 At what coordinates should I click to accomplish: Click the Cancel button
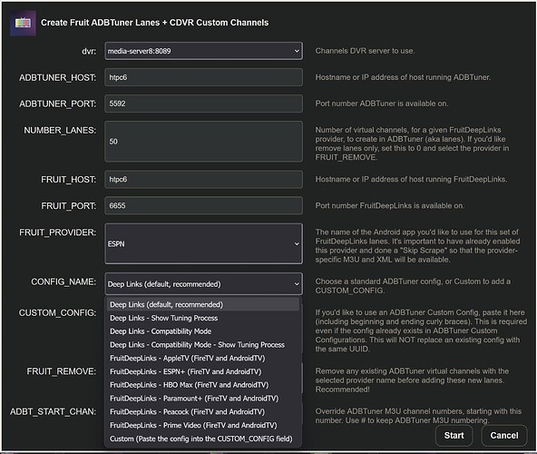504,436
